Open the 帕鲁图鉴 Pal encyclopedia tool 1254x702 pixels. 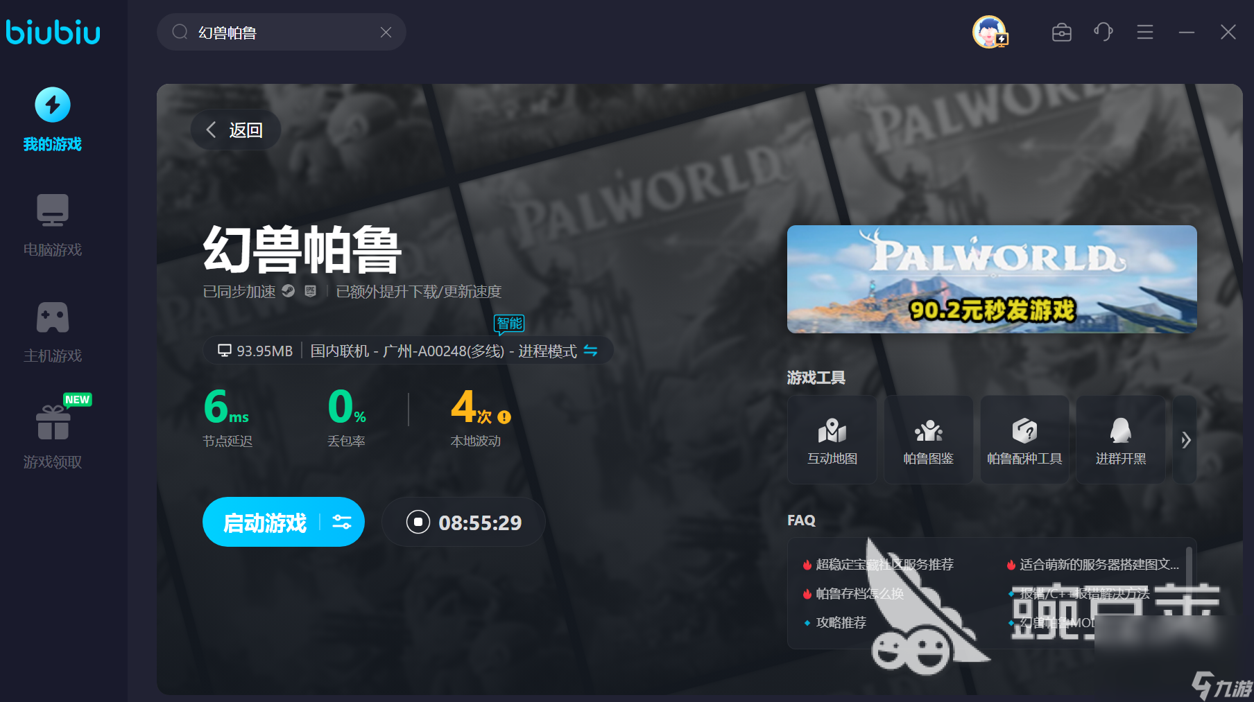[x=928, y=439]
